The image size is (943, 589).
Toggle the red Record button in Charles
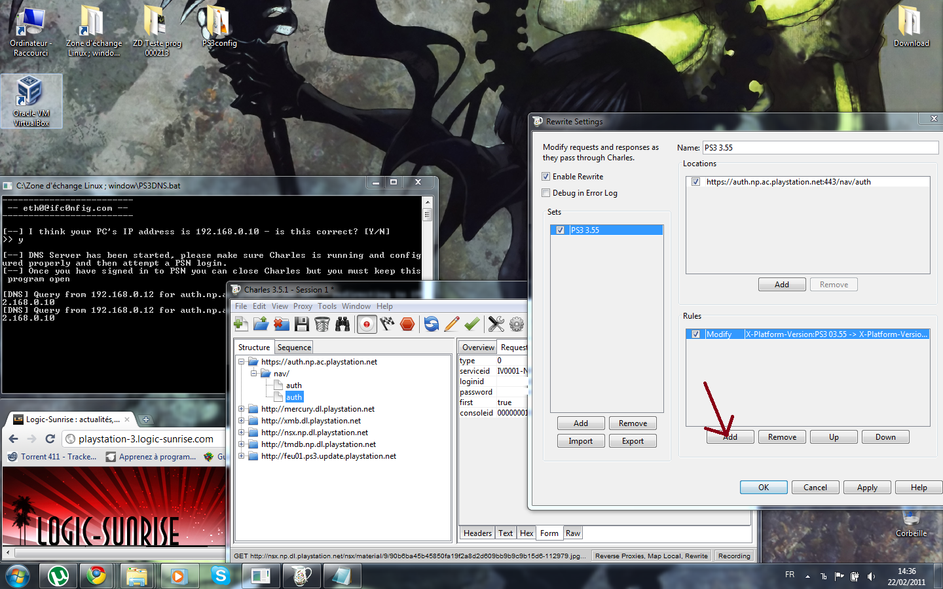tap(367, 324)
